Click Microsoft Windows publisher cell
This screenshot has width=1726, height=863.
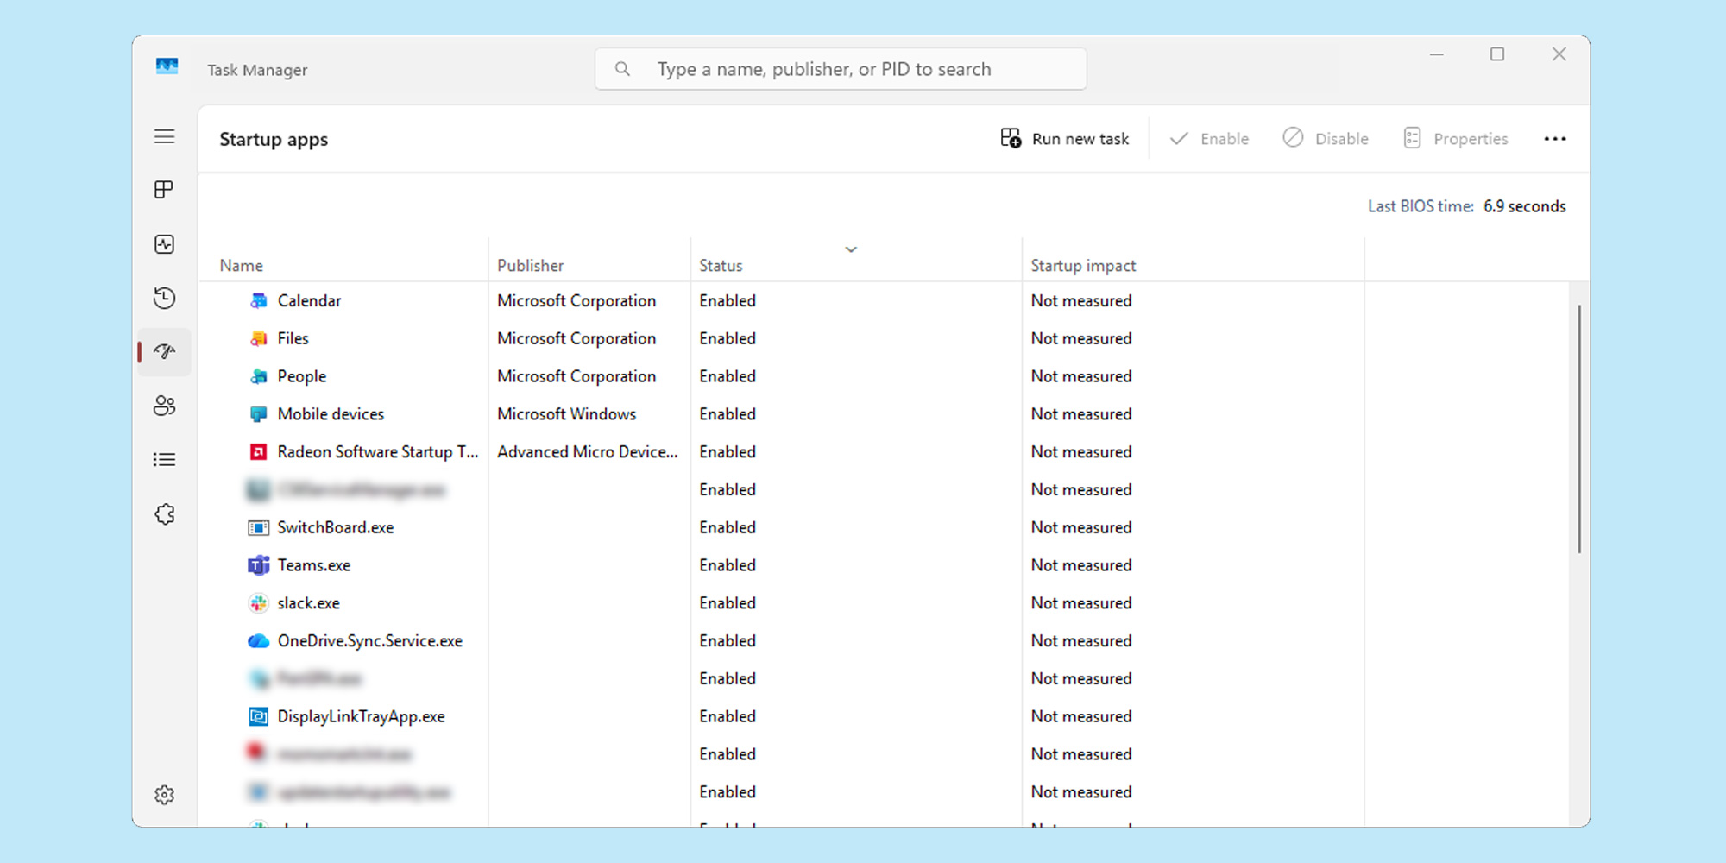566,414
